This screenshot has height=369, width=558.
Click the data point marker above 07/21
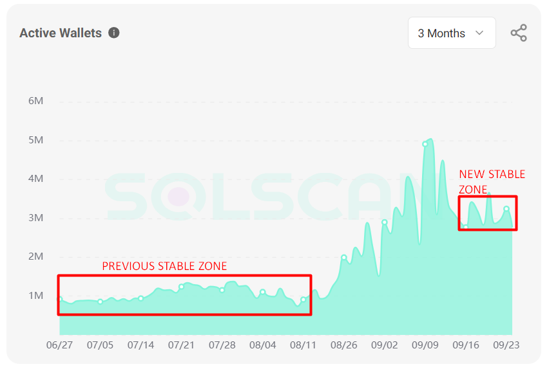[182, 287]
